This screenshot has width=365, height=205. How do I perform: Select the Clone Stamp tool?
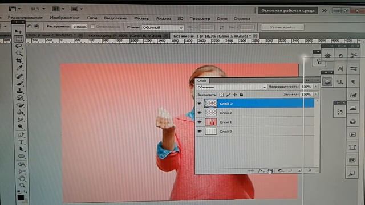click(x=20, y=91)
